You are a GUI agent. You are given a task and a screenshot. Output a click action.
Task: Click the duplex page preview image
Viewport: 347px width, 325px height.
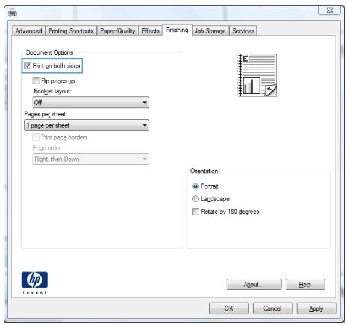click(x=257, y=75)
